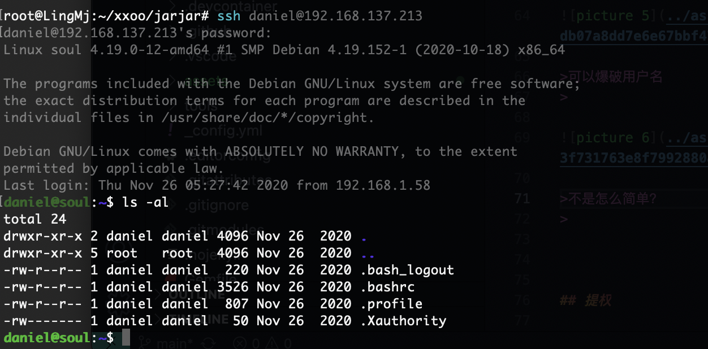708x349 pixels.
Task: Click the .bash_logout filename in terminal output
Action: click(x=407, y=270)
